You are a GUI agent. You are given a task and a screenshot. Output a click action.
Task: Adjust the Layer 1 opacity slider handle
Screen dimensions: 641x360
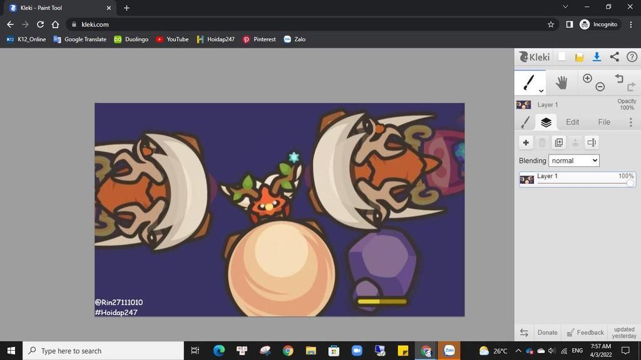(x=630, y=183)
